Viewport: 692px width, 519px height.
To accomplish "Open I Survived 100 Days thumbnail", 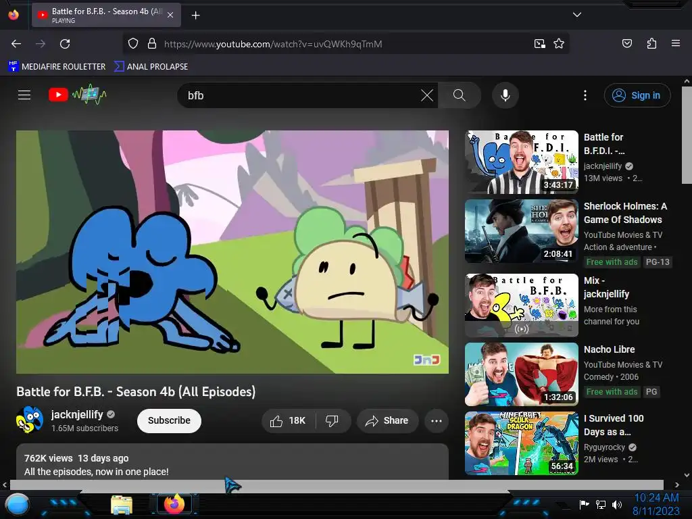I will [522, 443].
